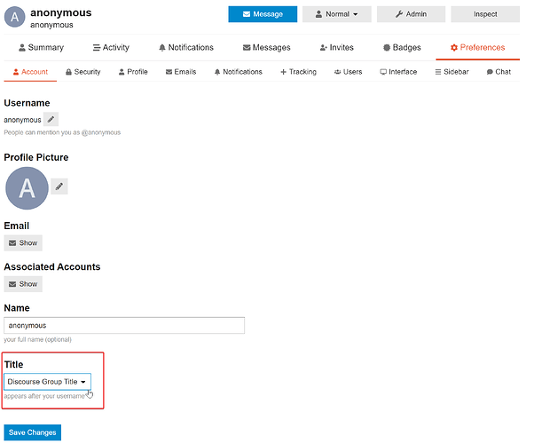Screen dimensions: 534x444
Task: Click the username edit pencil icon
Action: (51, 119)
